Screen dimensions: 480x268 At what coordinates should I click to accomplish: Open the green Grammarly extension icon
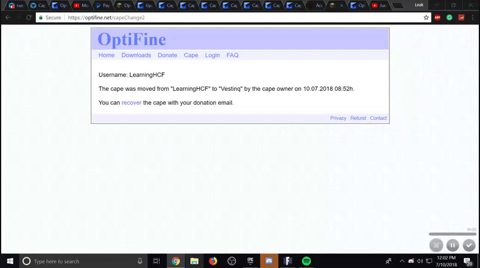[x=449, y=17]
